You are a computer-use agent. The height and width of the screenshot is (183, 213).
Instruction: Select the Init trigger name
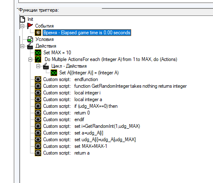tap(30, 19)
